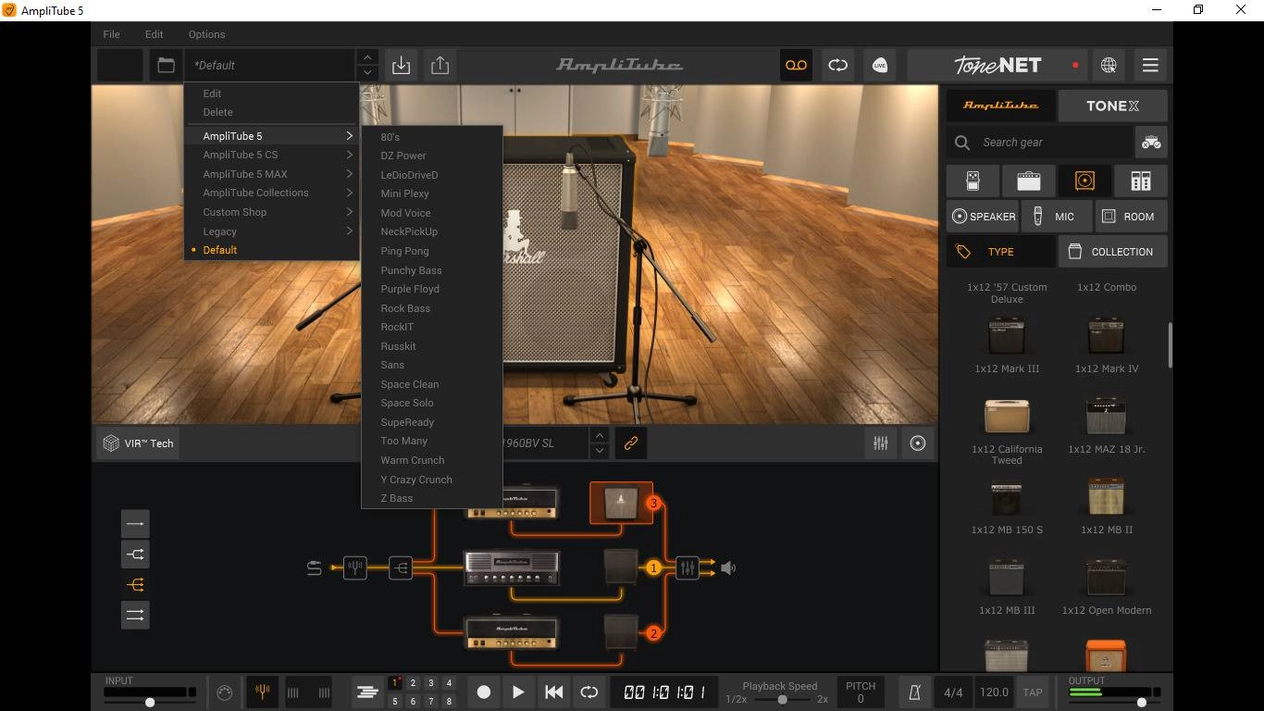Click the speaker output icon in chain

(728, 568)
